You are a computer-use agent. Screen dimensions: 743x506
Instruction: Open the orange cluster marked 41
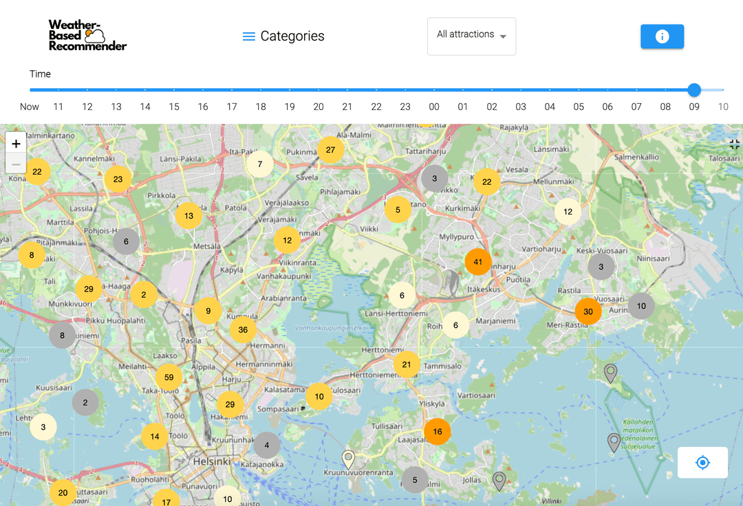tap(478, 262)
